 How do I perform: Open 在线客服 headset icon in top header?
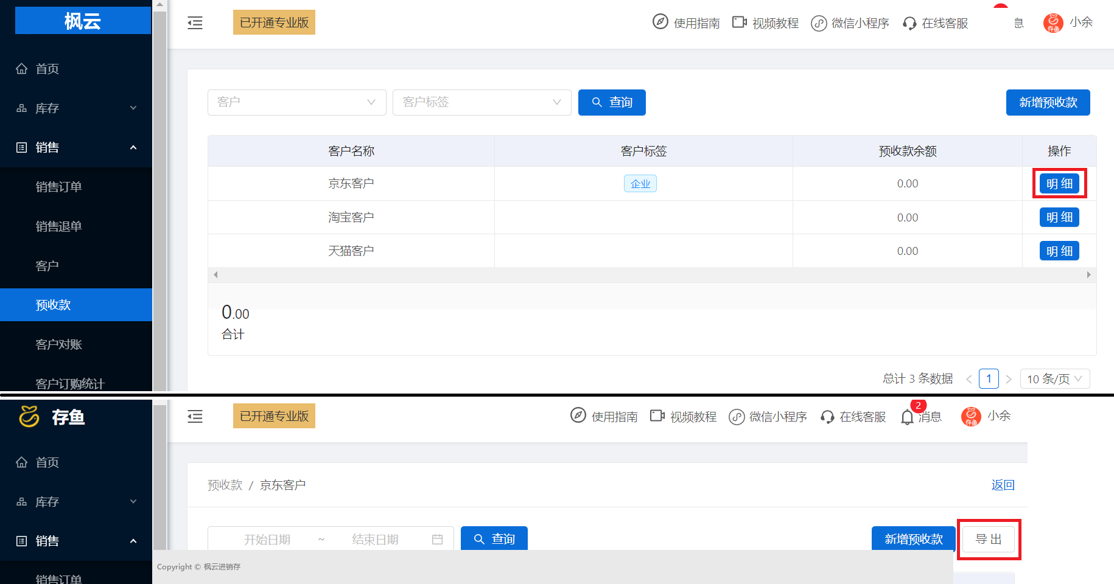909,23
